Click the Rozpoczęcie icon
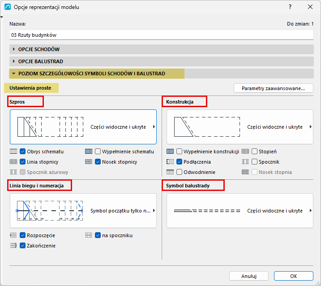 click(13, 235)
